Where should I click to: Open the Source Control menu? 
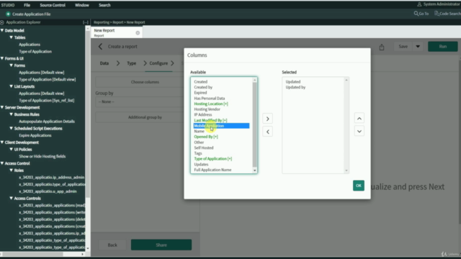click(x=53, y=5)
